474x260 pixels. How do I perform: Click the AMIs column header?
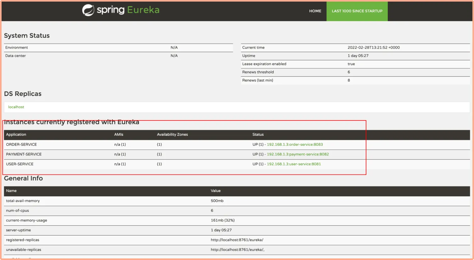pyautogui.click(x=119, y=134)
